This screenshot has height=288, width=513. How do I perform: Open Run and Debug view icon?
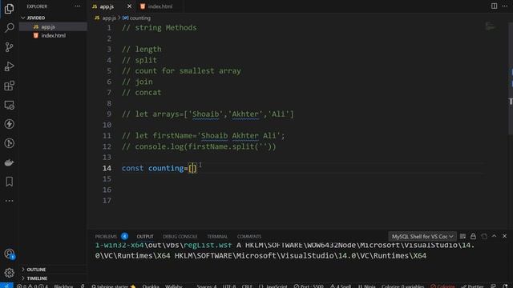point(9,66)
